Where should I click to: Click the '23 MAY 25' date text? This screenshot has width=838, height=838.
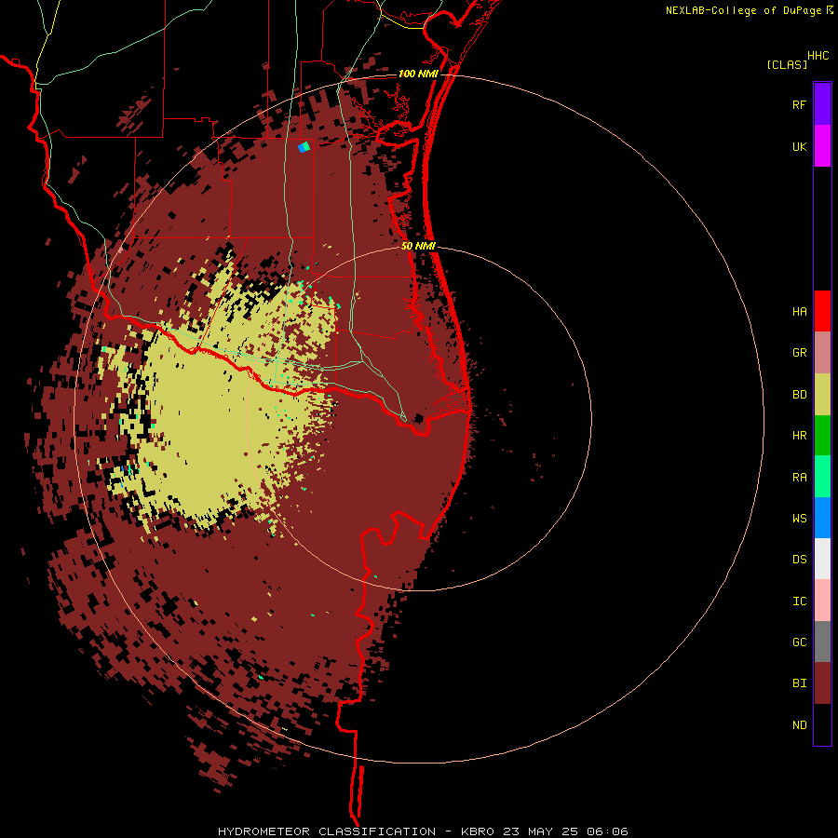[540, 831]
